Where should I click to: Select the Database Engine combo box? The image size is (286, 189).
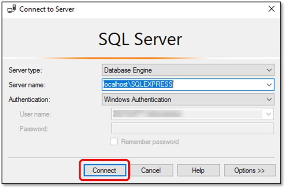[x=188, y=70]
